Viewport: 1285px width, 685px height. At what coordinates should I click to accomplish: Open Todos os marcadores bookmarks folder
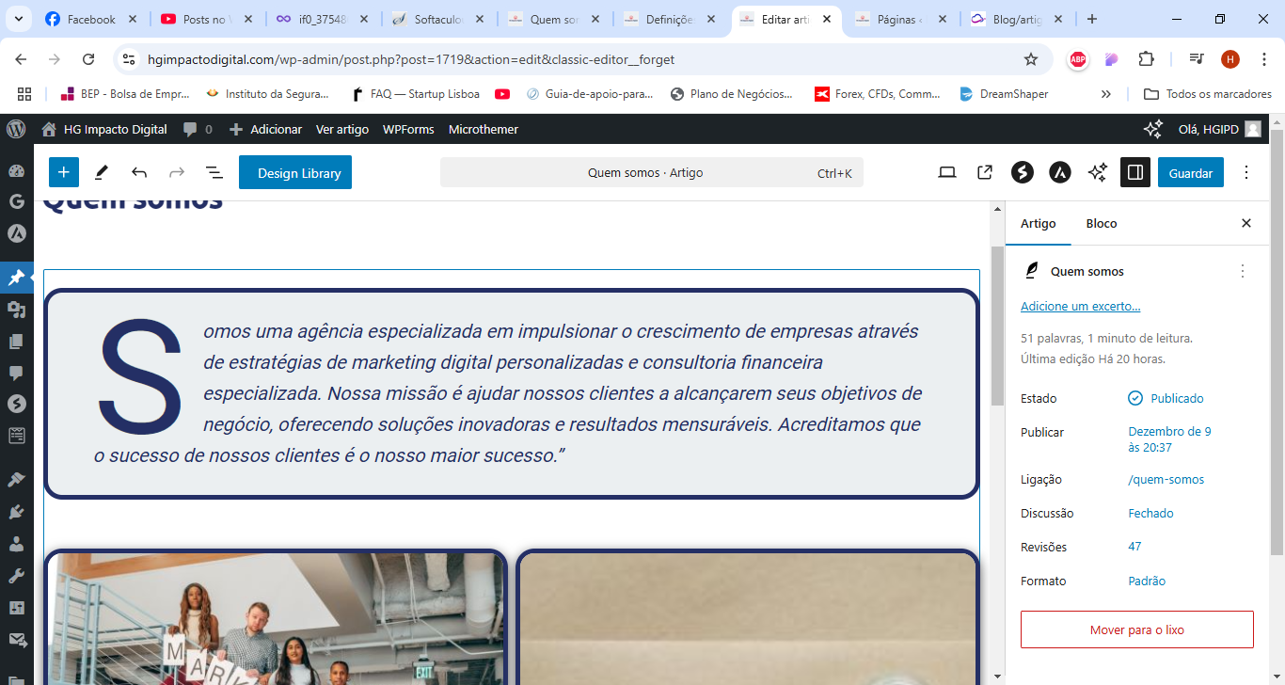click(x=1208, y=94)
